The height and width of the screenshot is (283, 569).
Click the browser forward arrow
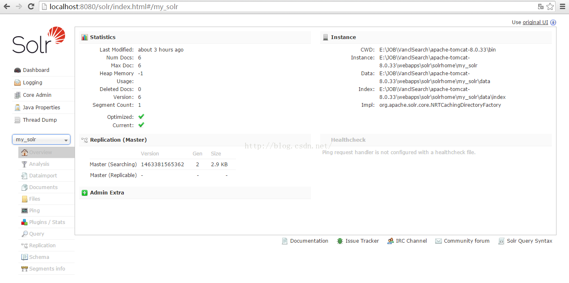tap(19, 7)
